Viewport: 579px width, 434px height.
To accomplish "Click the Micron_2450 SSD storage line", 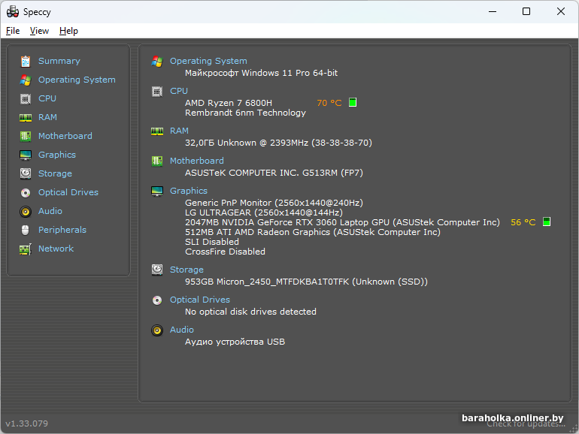I will pos(306,282).
